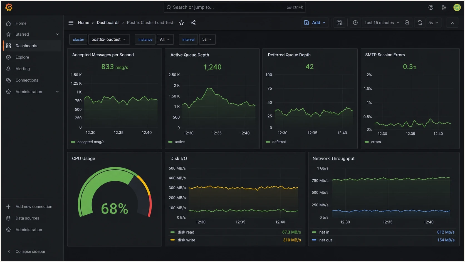The width and height of the screenshot is (465, 262).
Task: Click the Disk I/O panel title
Action: tap(179, 158)
